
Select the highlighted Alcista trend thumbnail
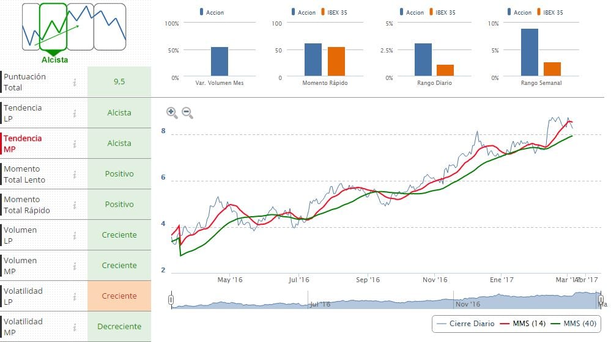click(53, 27)
